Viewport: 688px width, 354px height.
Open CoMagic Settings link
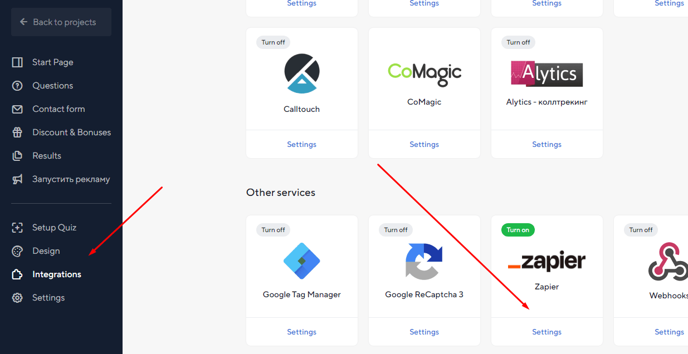pyautogui.click(x=424, y=144)
